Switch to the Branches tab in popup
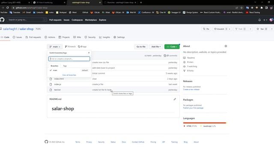 [54, 66]
